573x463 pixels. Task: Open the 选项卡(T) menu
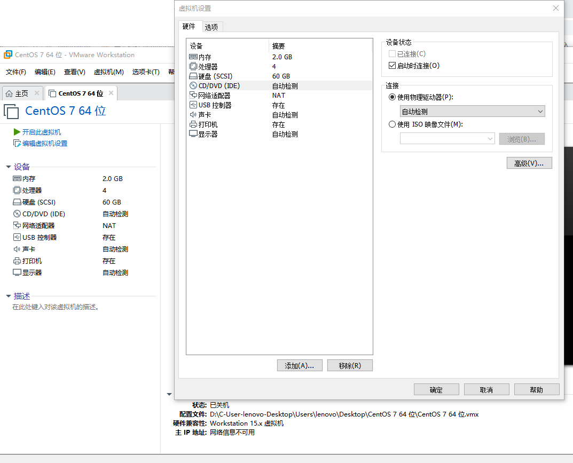146,72
